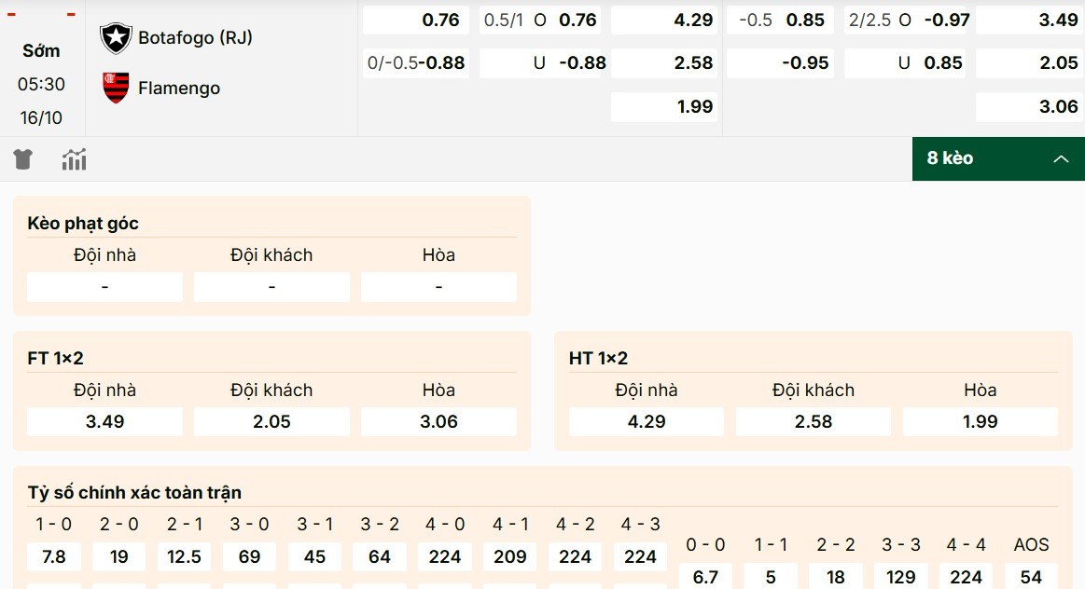Click the empty Hòa corner odds cell
This screenshot has height=589, width=1085.
coord(438,286)
